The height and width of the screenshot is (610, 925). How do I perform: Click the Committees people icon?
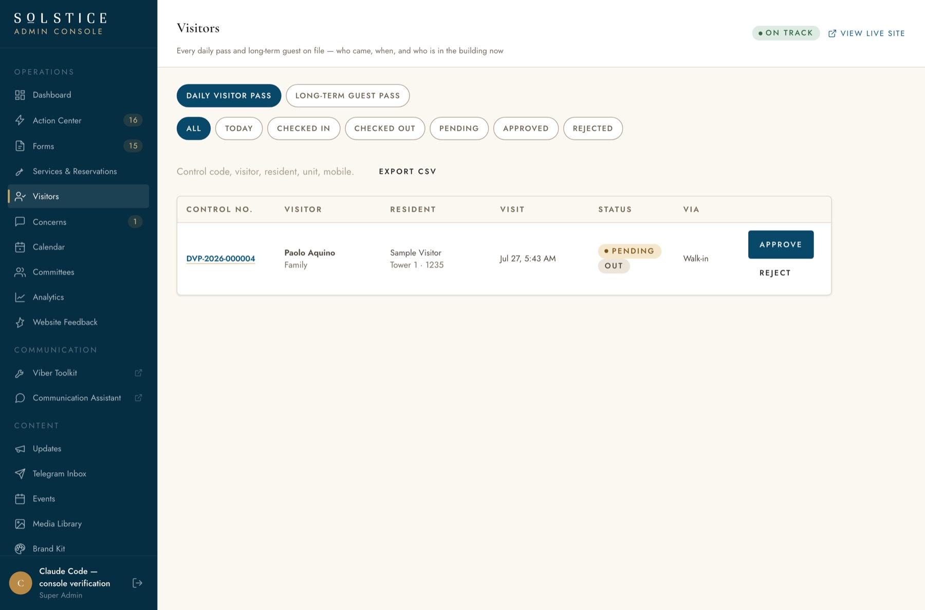(x=20, y=272)
